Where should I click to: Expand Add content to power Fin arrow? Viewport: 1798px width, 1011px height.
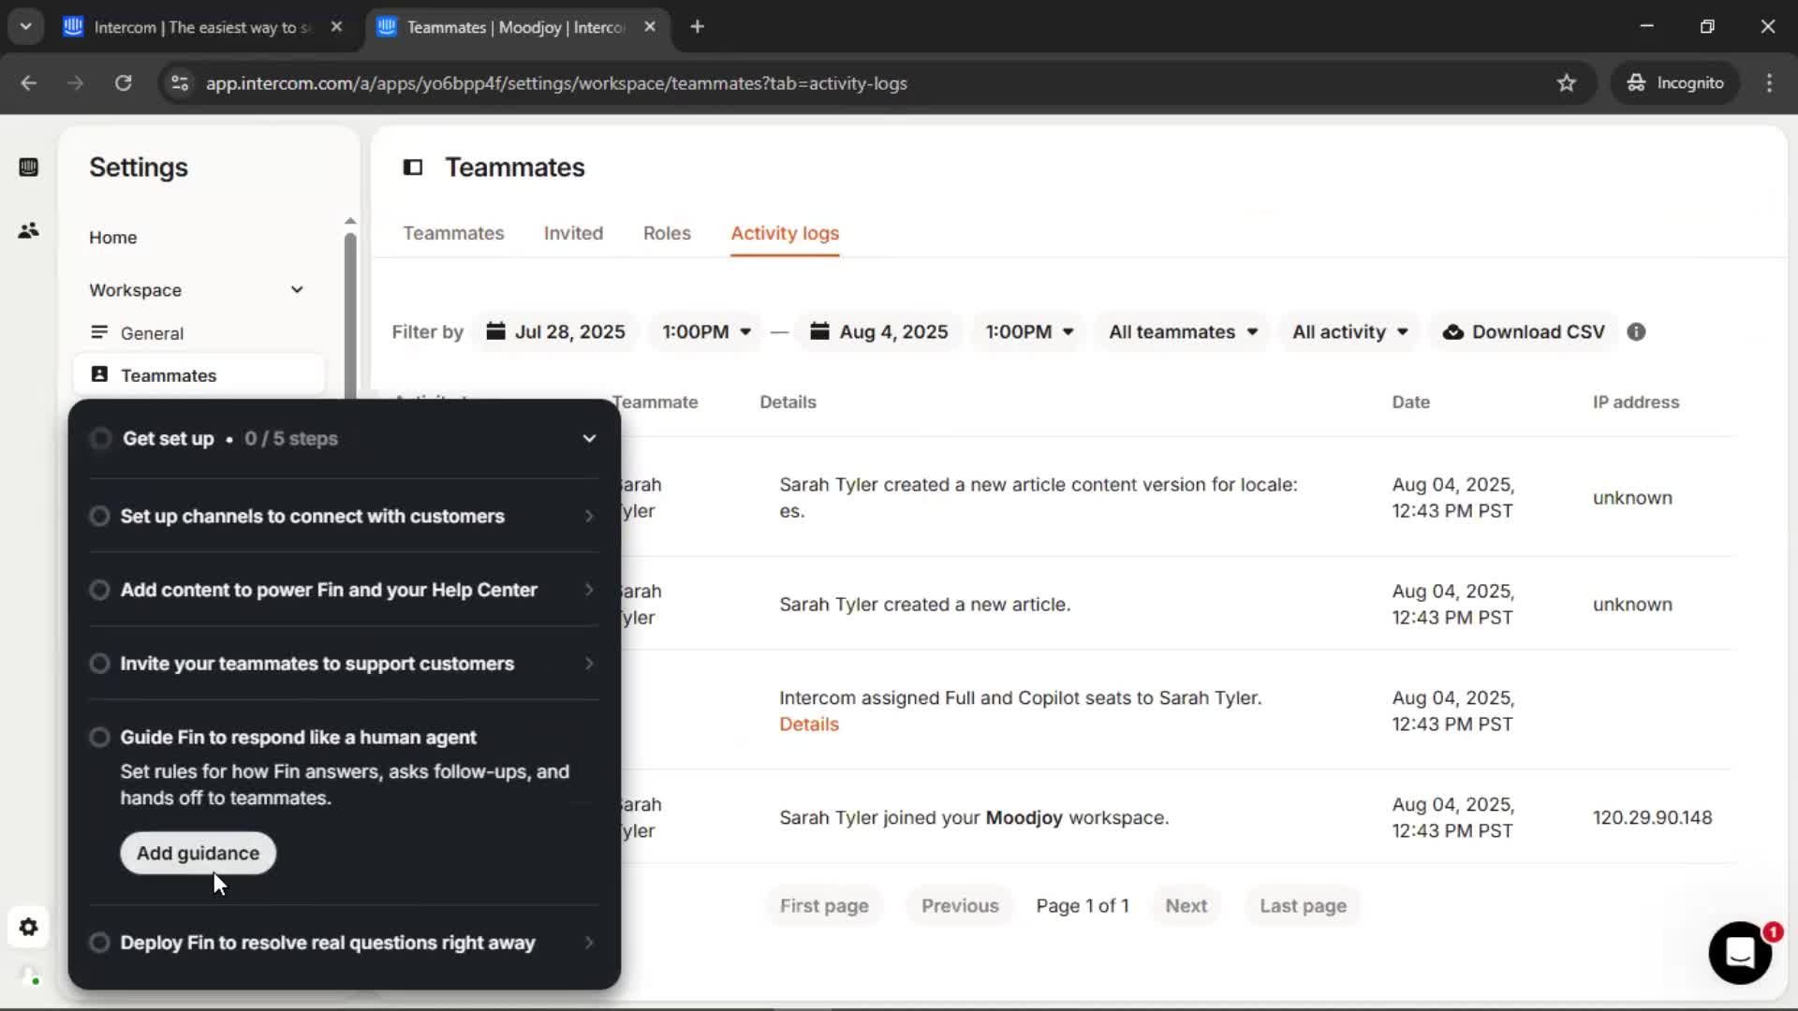(x=589, y=590)
